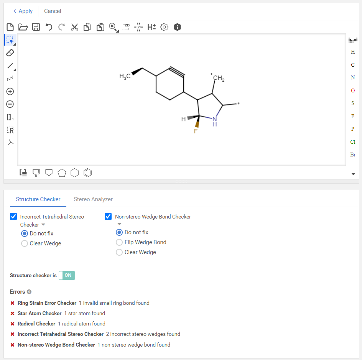Image resolution: width=362 pixels, height=360 pixels.
Task: Select the benzene ring template
Action: (88, 173)
